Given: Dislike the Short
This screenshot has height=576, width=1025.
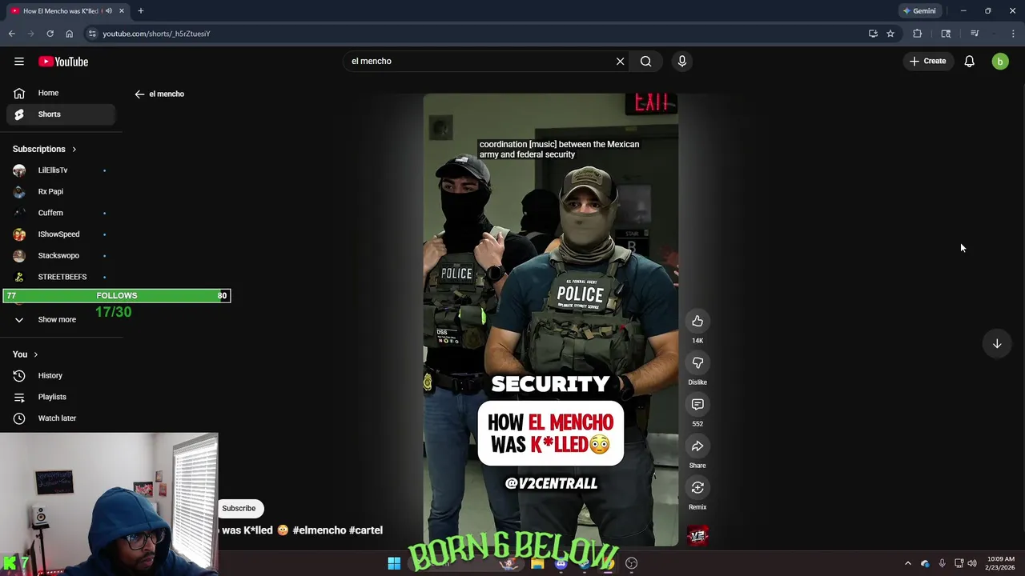Looking at the screenshot, I should pyautogui.click(x=697, y=362).
